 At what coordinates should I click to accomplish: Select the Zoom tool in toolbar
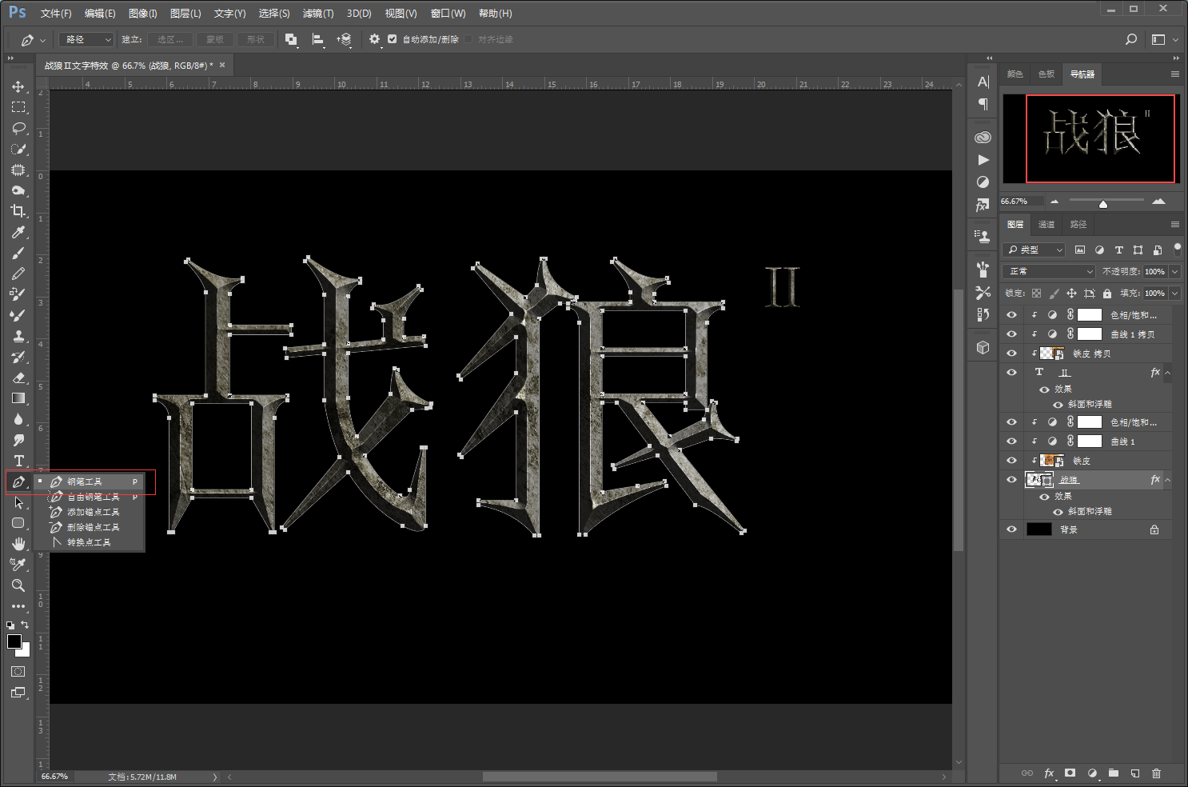pyautogui.click(x=18, y=585)
